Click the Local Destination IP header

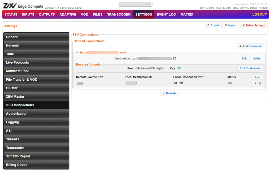click(138, 77)
